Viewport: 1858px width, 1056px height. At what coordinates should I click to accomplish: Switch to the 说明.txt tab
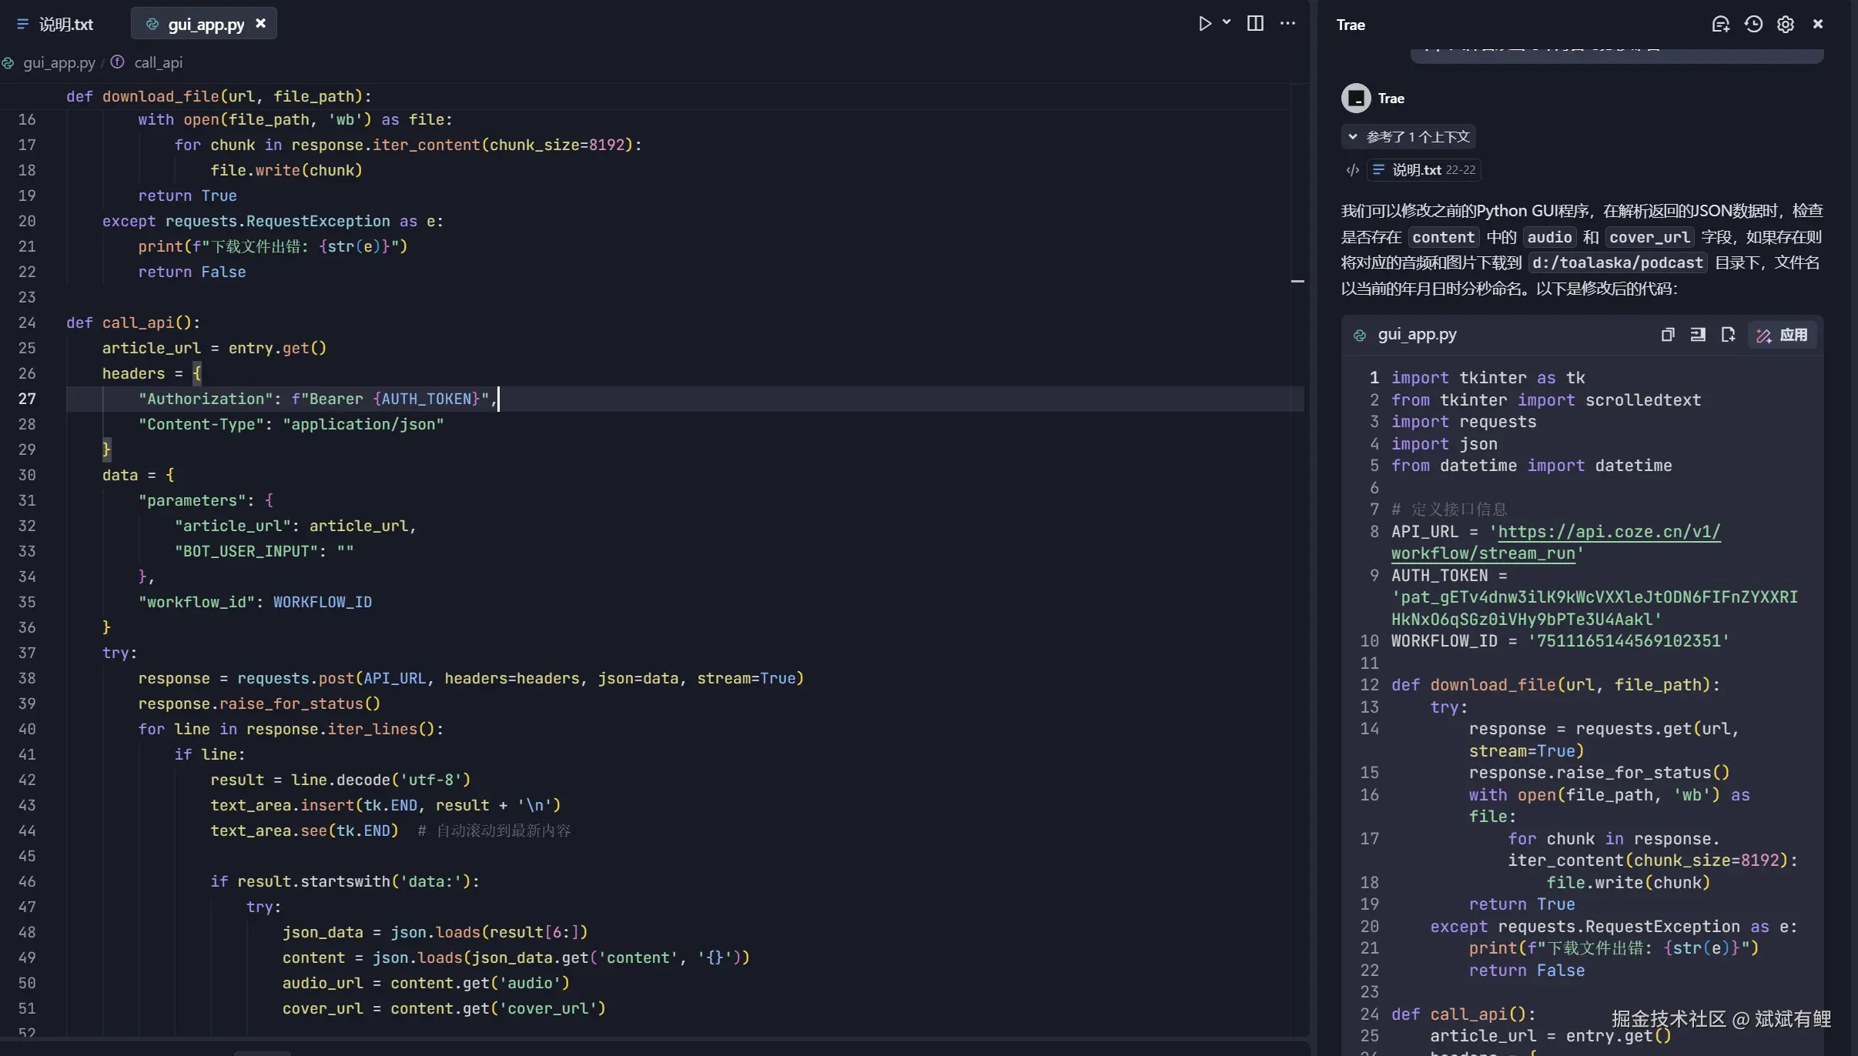65,25
